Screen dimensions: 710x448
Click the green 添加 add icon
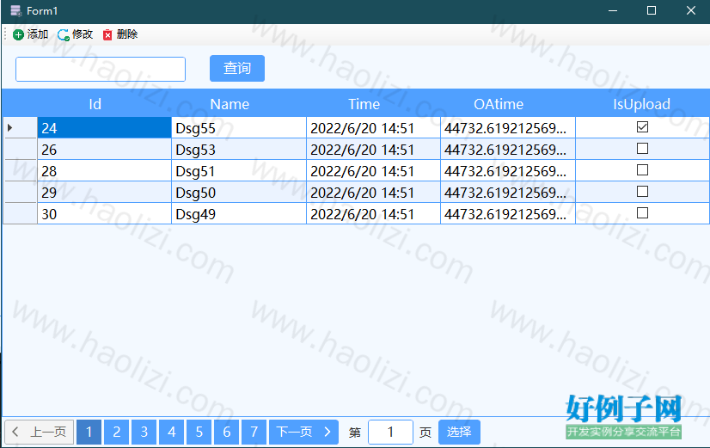pyautogui.click(x=18, y=35)
